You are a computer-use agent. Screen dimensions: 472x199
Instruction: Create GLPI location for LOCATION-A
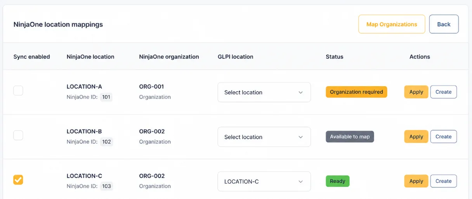click(x=443, y=92)
